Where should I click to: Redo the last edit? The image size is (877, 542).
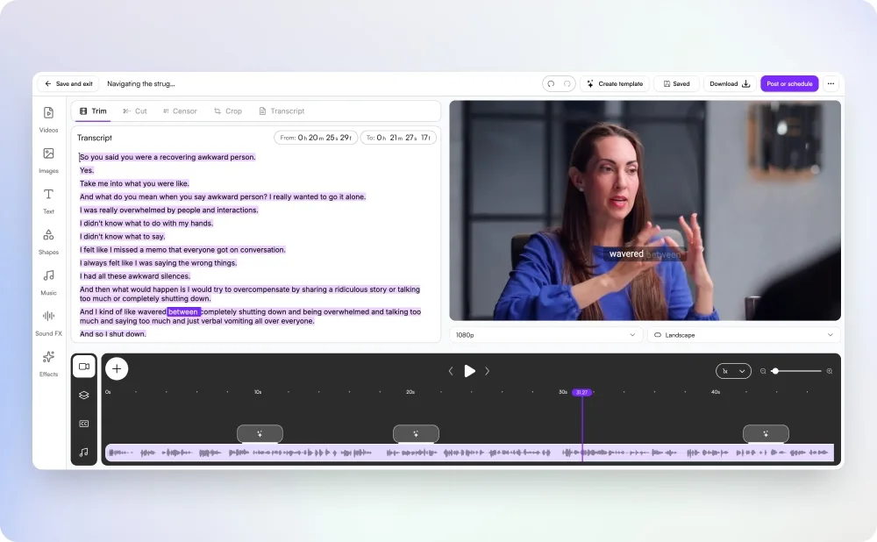(567, 84)
